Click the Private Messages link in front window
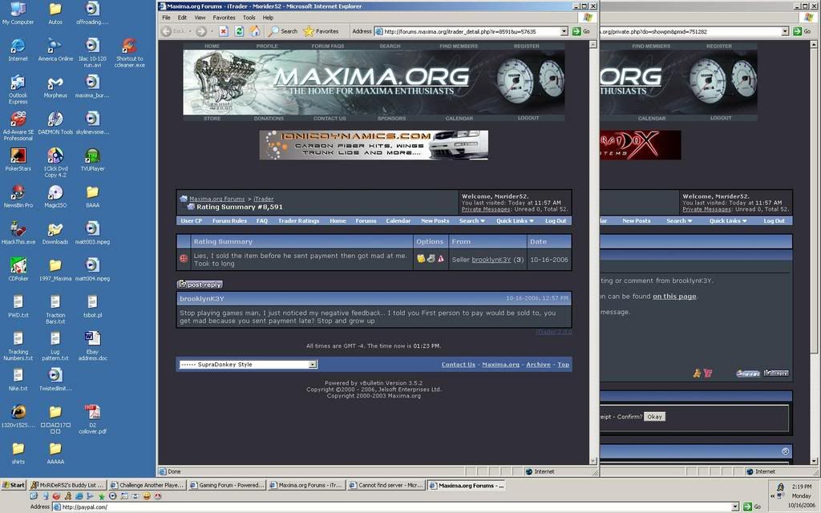 click(486, 209)
